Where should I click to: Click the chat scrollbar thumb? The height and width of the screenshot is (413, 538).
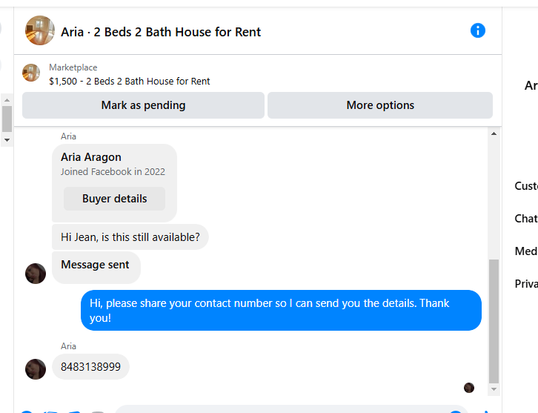[494, 321]
